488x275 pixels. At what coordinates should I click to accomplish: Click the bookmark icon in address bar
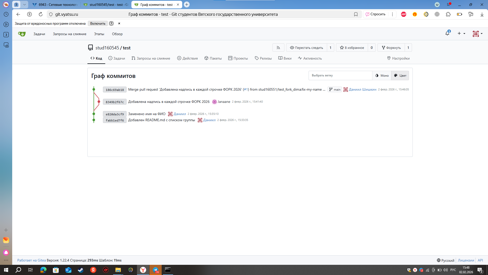click(x=356, y=14)
